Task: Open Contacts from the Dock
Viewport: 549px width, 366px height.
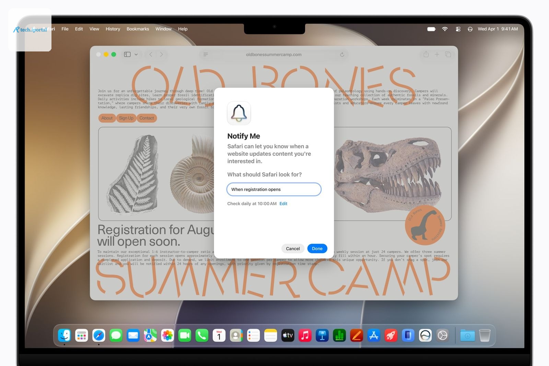Action: [236, 335]
